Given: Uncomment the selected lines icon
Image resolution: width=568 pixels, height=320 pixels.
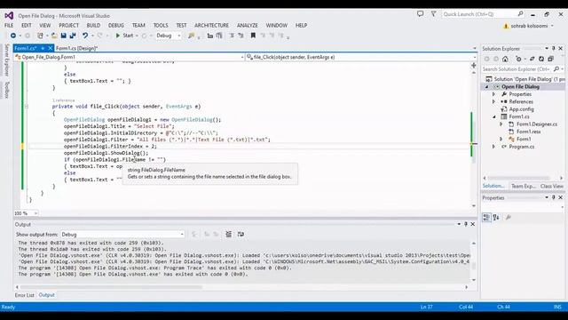Looking at the screenshot, I should click(219, 36).
